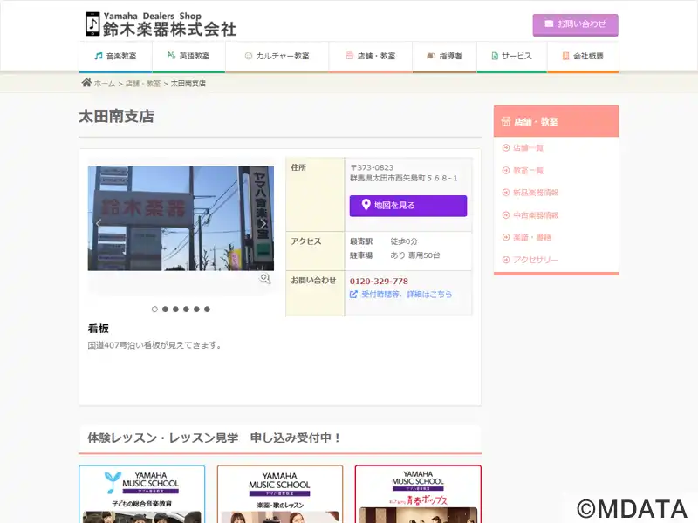698x523 pixels.
Task: Open the 楽器・歌のレッスン Yamaha Music School card
Action: 280,494
